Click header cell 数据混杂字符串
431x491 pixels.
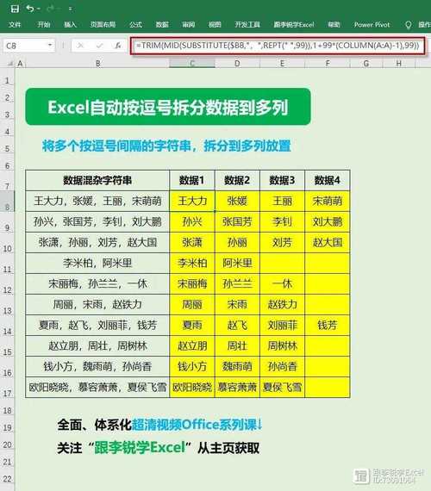[97, 180]
